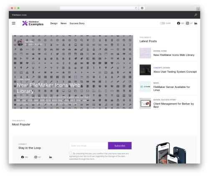The height and width of the screenshot is (176, 209).
Task: Click the Stay in the Loop heading
Action: pos(30,148)
